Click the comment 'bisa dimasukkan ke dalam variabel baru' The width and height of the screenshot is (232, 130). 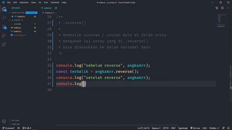(107, 47)
